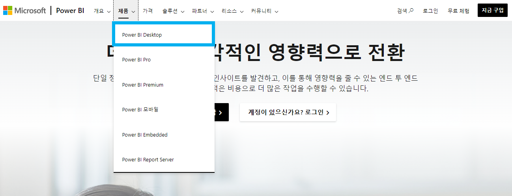Open the Power BI home link
Screen dimensions: 512x196
click(x=70, y=11)
